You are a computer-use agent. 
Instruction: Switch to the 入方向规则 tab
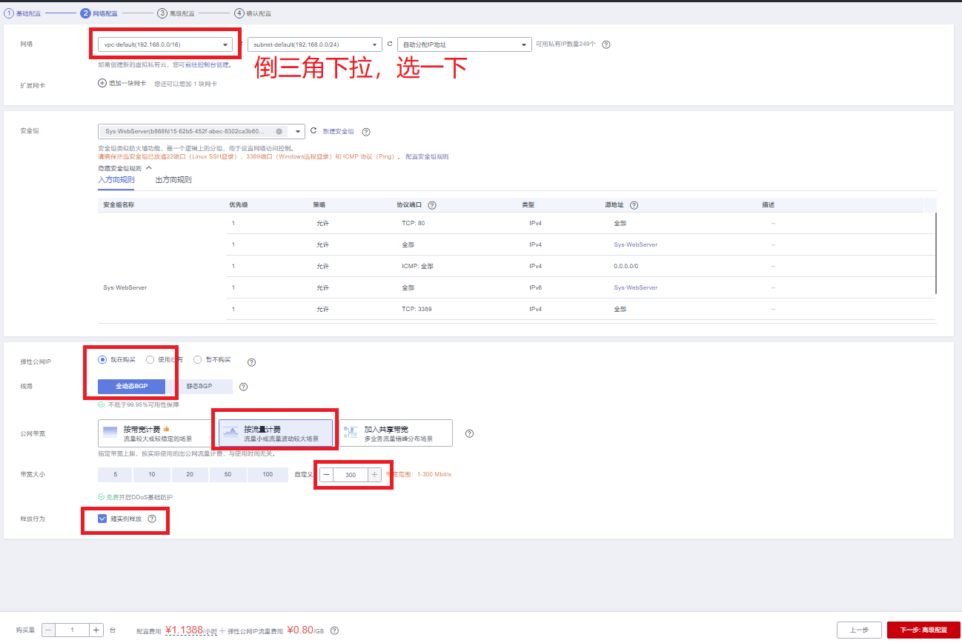[x=116, y=179]
